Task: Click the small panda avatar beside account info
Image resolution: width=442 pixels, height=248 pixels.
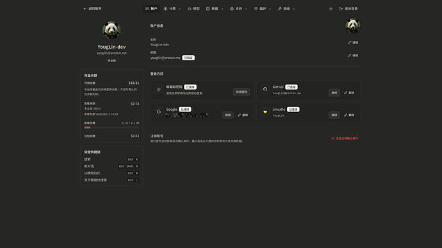Action: (353, 26)
